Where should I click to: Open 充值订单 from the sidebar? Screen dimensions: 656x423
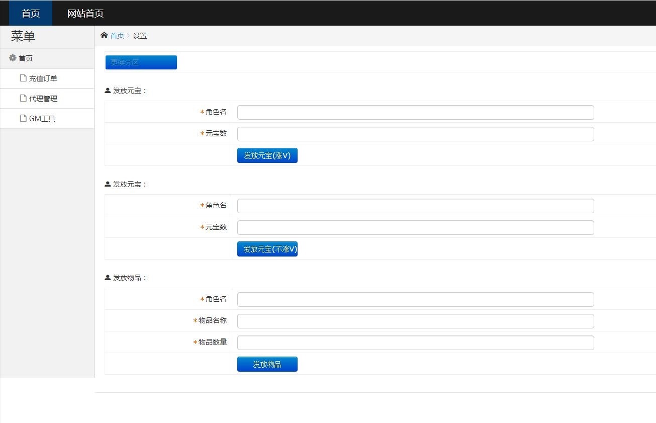point(43,78)
